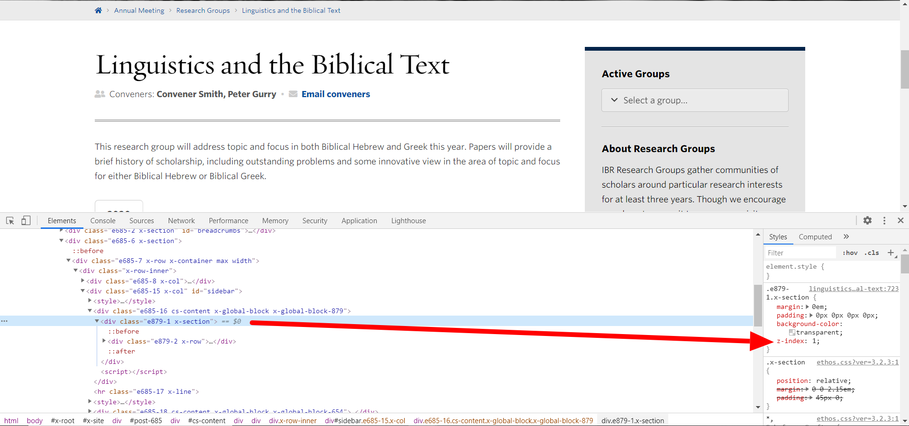The image size is (909, 426).
Task: Select body in DOM breadcrumb bar
Action: click(35, 420)
